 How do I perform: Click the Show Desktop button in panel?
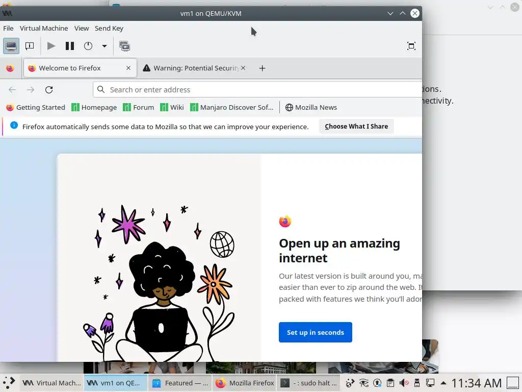point(513,383)
